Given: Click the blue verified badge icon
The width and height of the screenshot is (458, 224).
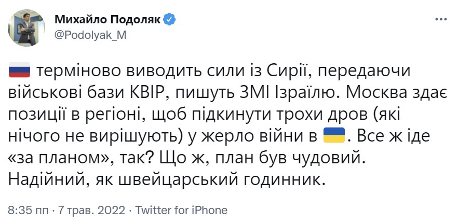Looking at the screenshot, I should coord(170,20).
